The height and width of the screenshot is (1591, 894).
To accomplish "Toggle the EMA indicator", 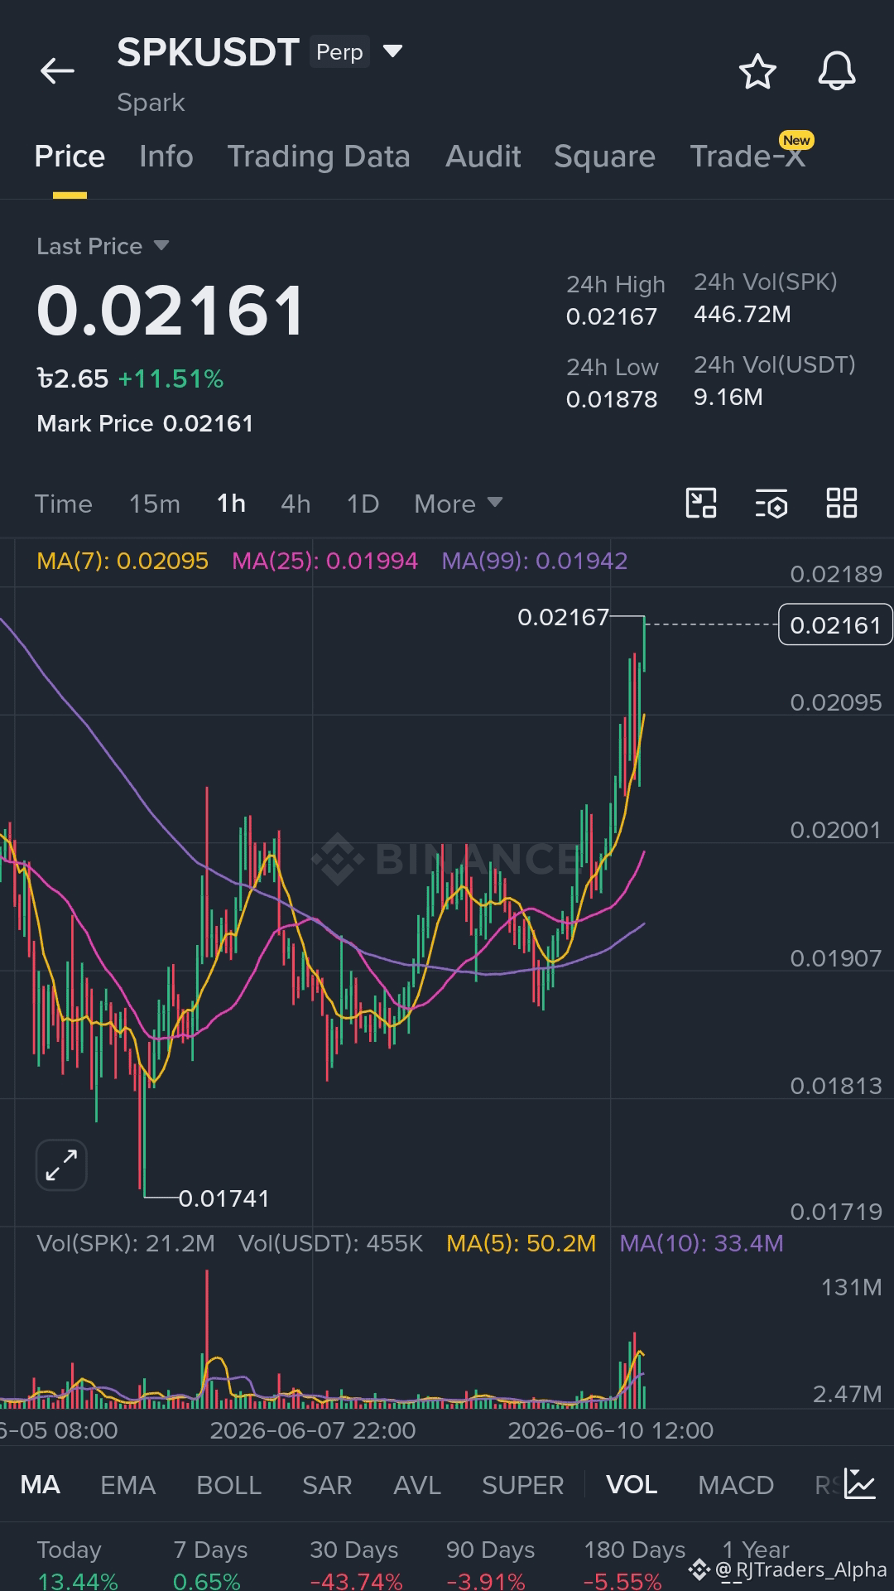I will (127, 1485).
